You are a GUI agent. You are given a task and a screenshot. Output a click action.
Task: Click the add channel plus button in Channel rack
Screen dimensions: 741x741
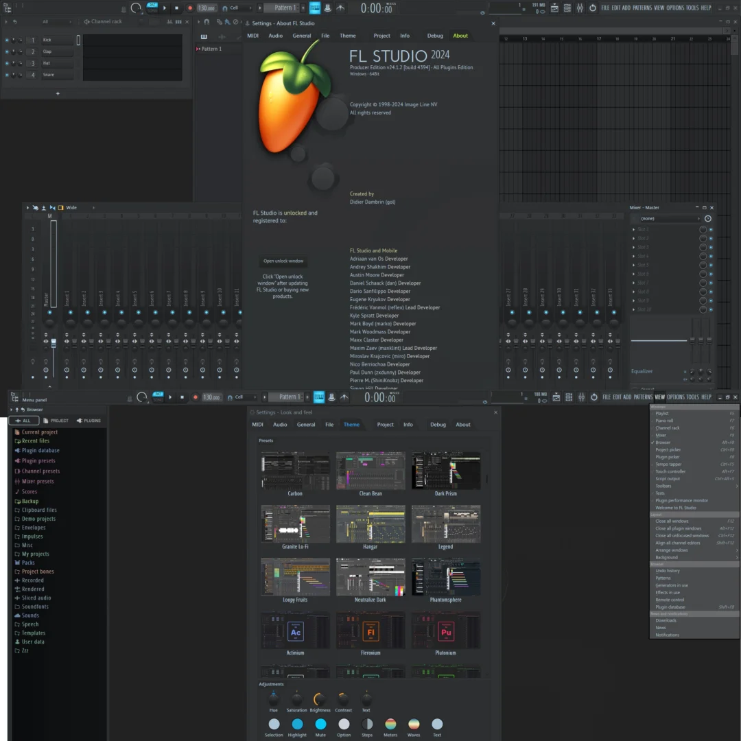pos(58,93)
